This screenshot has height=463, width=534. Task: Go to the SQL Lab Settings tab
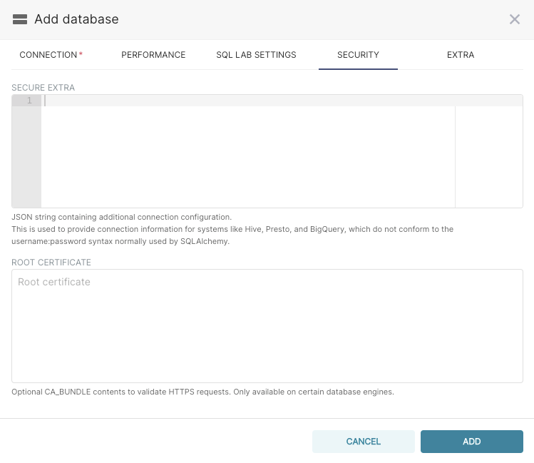point(256,55)
